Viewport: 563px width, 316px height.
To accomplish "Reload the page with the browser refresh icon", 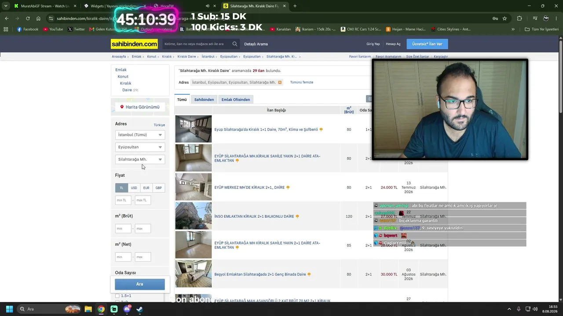I will coord(28,18).
